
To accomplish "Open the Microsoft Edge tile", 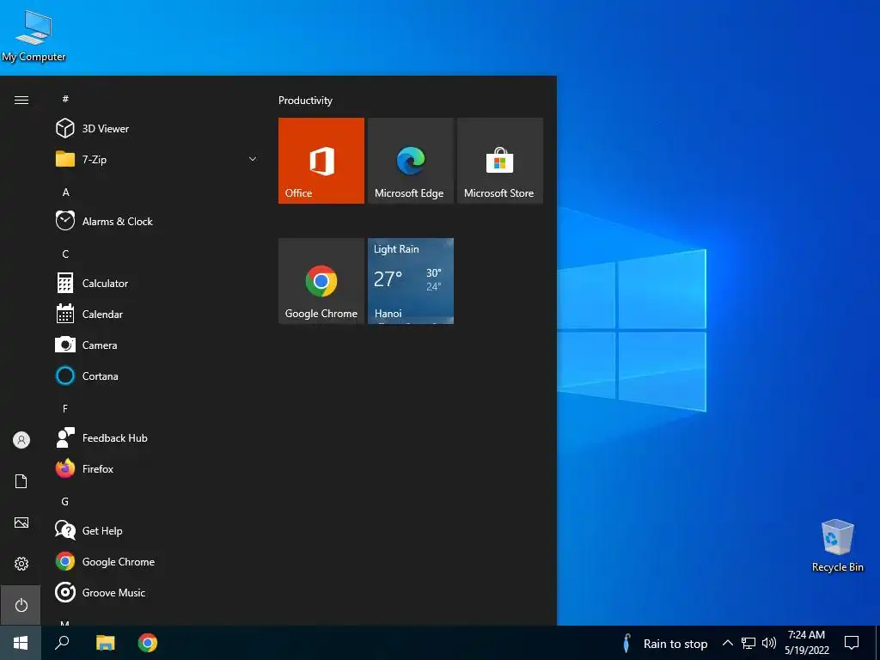I will pos(410,161).
